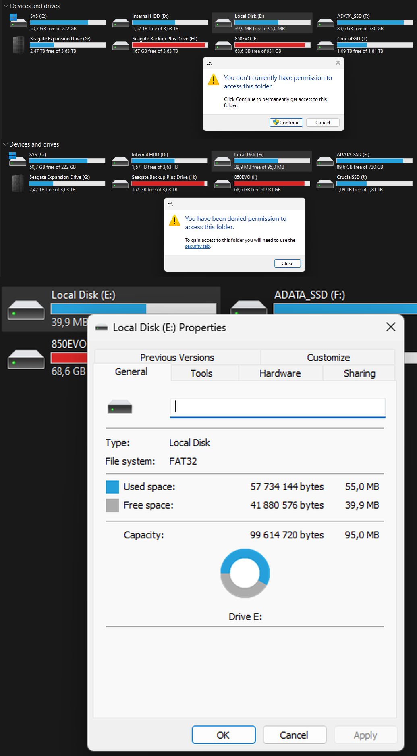Click drive icon in Properties title bar
This screenshot has width=417, height=756.
(x=102, y=327)
